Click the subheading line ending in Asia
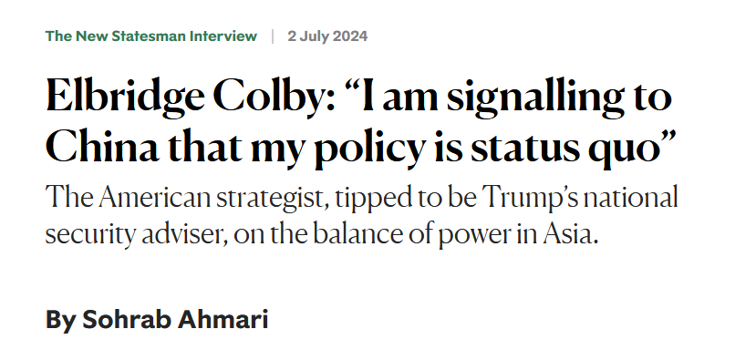Screen dimensions: 756x360 [x=322, y=235]
